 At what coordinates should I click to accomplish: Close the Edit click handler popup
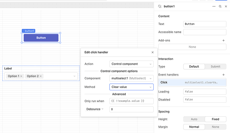[153, 52]
